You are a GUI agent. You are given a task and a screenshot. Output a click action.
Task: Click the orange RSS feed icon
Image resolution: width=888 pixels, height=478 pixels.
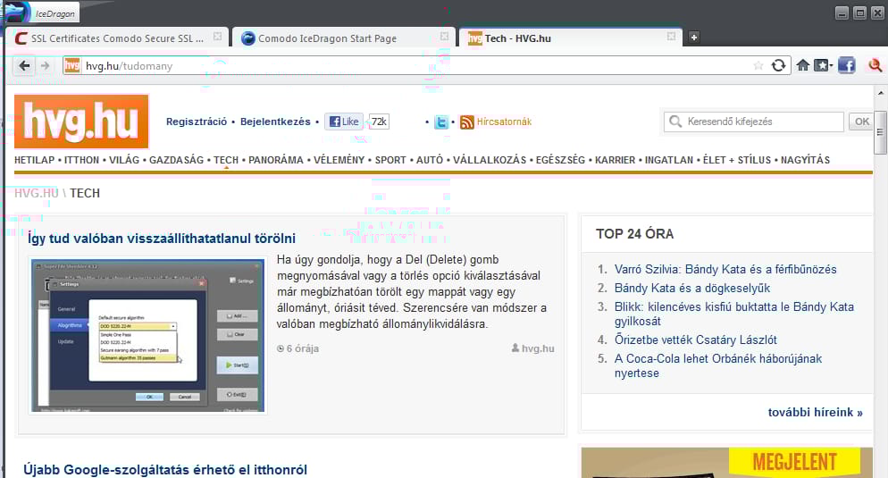(x=466, y=122)
